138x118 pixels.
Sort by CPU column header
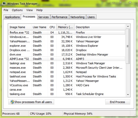point(52,27)
